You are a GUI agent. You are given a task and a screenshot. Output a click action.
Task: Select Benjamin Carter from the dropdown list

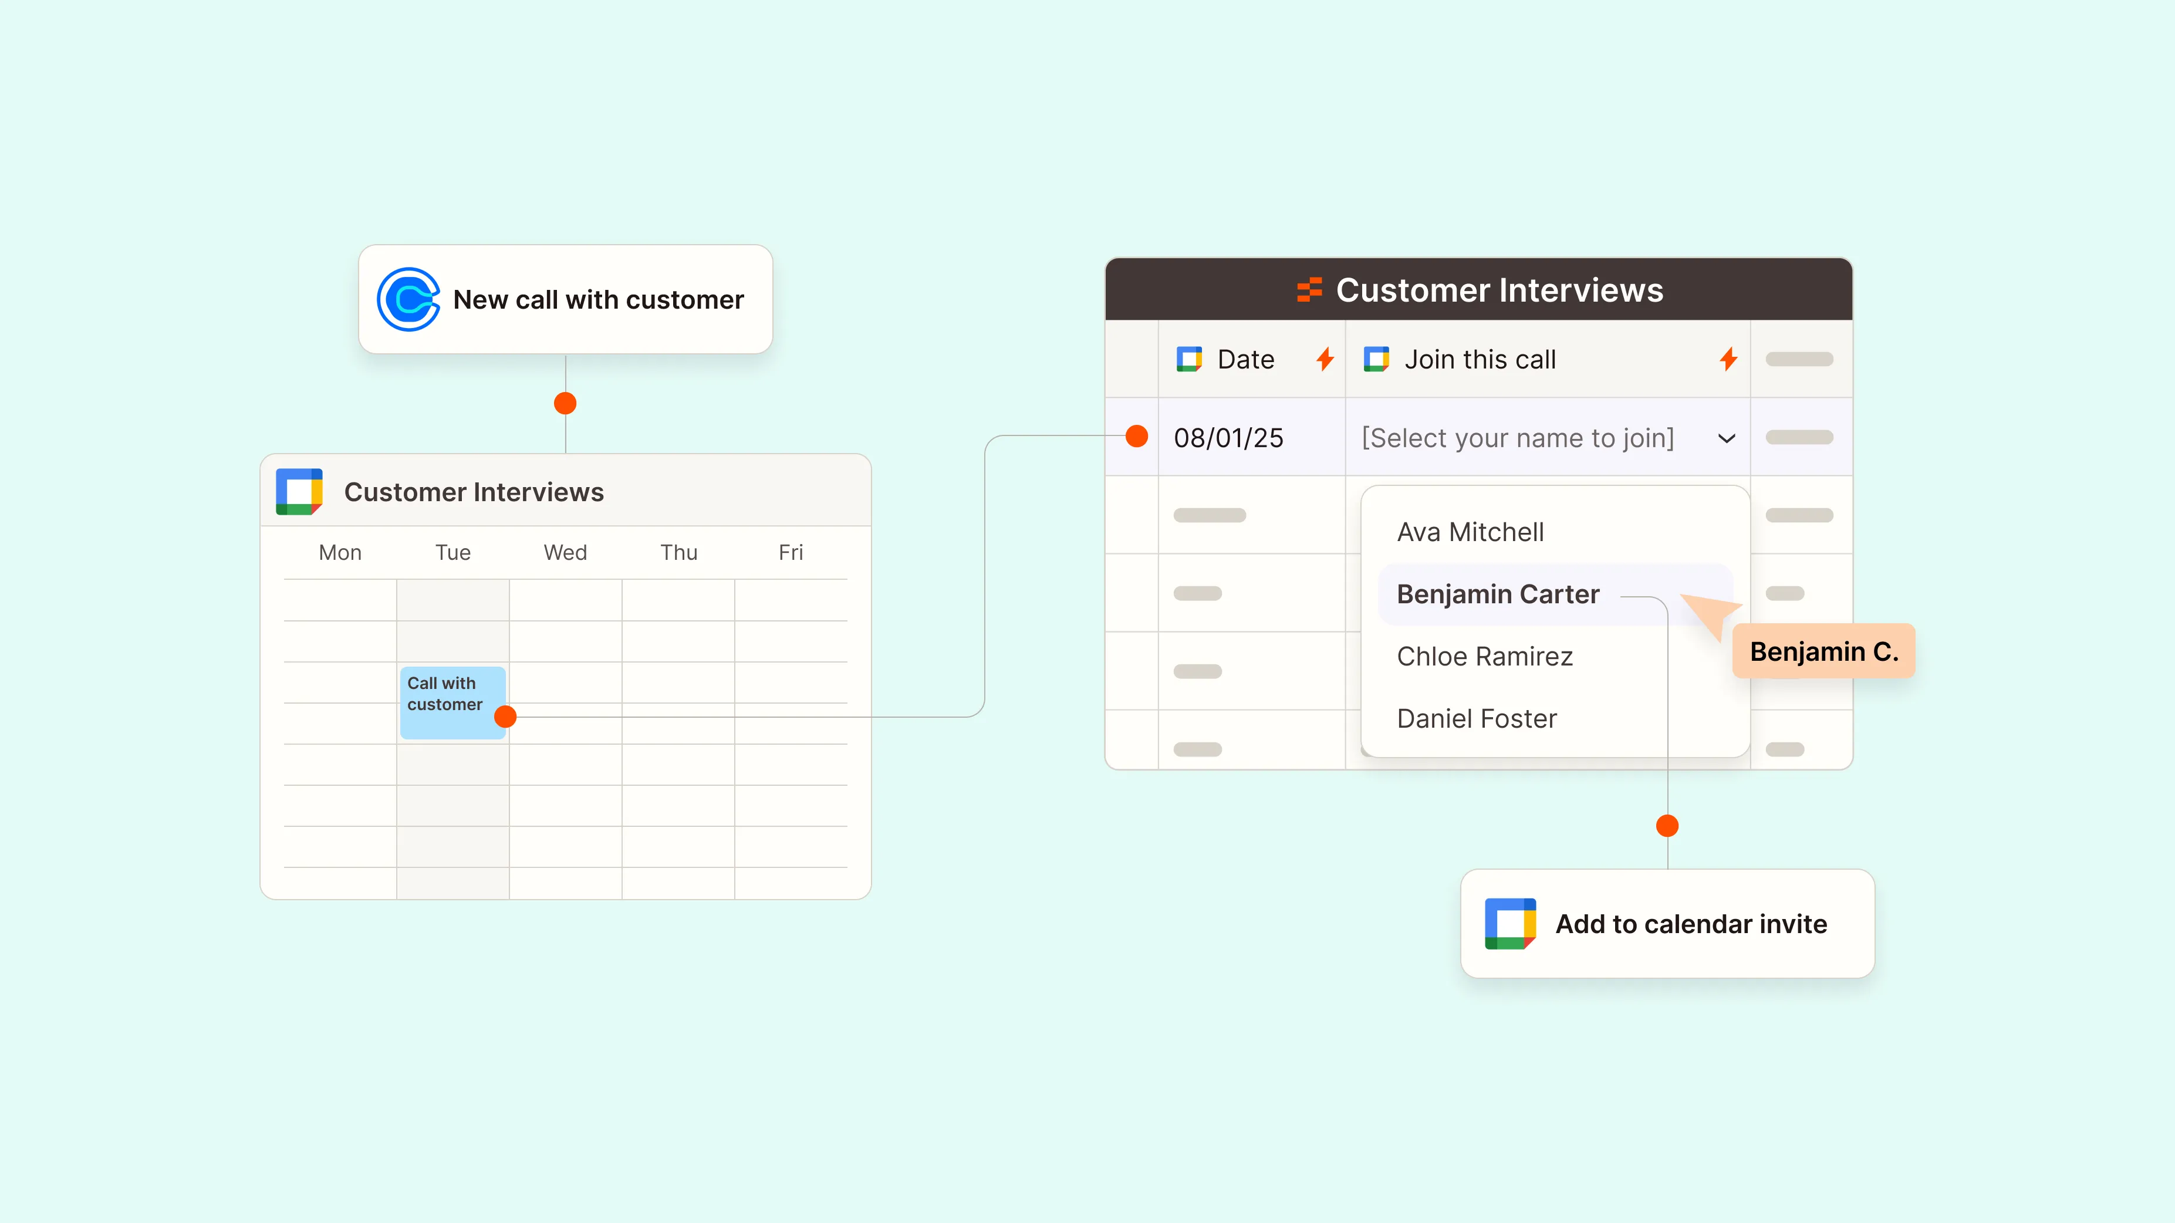[x=1497, y=594]
